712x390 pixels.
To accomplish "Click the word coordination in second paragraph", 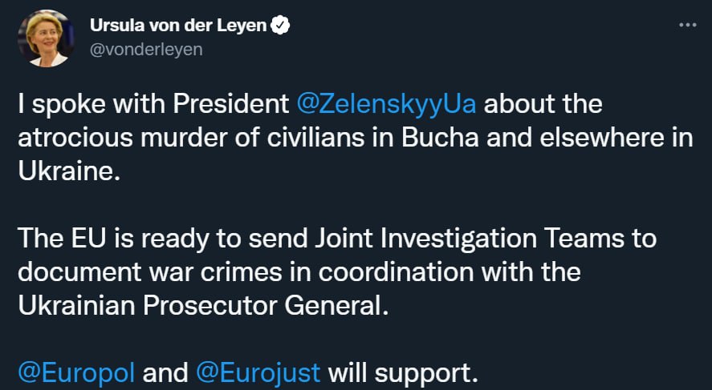I will (396, 273).
